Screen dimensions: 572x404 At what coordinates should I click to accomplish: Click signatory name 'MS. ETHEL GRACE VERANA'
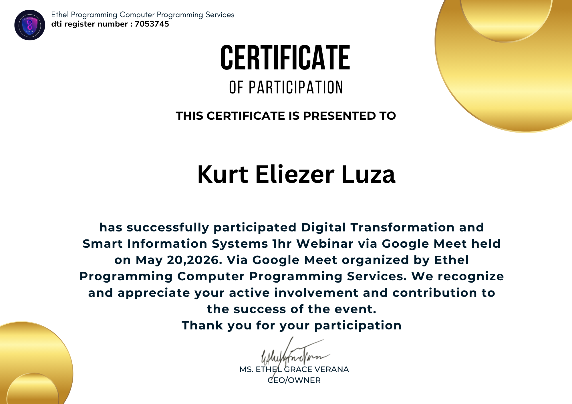[294, 369]
